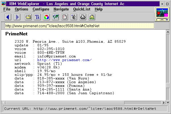This screenshot has width=171, height=114.
Task: Click the Peoria Ave. address line
Action: coord(70,42)
